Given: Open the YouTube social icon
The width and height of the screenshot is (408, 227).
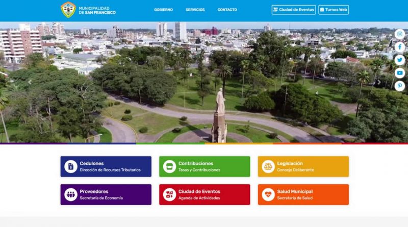Looking at the screenshot, I should [400, 73].
